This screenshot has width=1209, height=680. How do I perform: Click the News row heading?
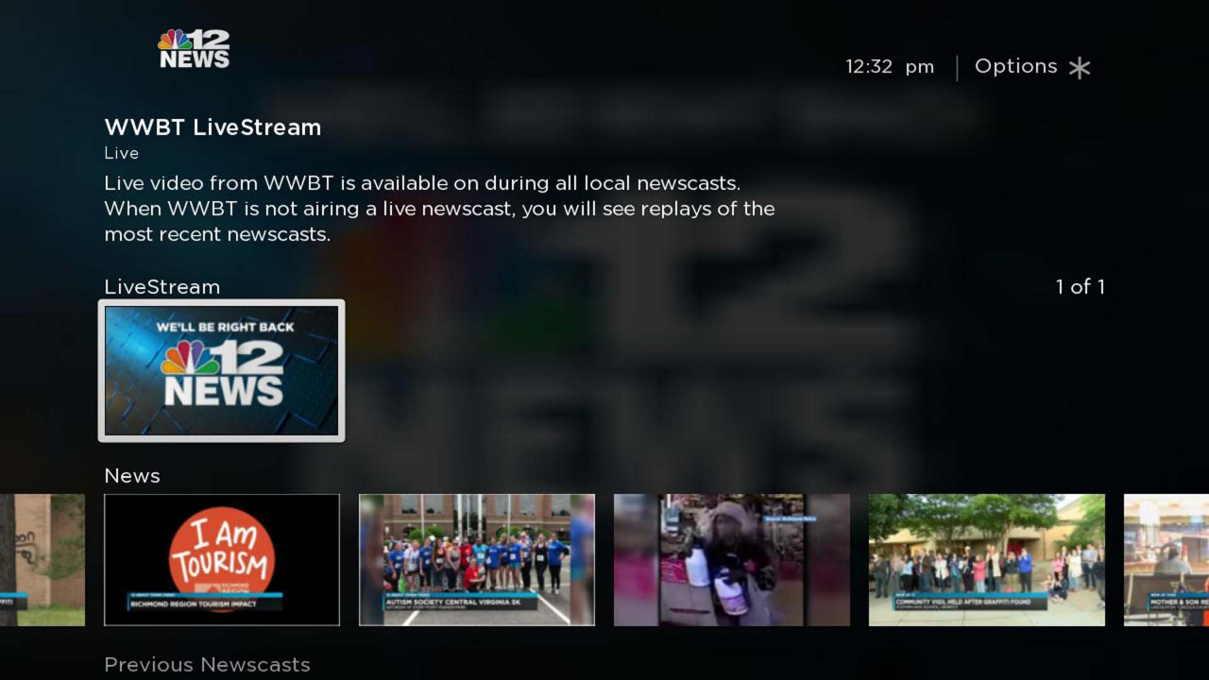132,476
